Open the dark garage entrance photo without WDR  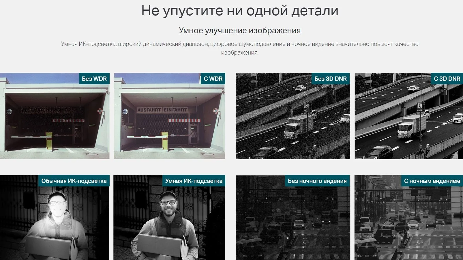tap(55, 124)
